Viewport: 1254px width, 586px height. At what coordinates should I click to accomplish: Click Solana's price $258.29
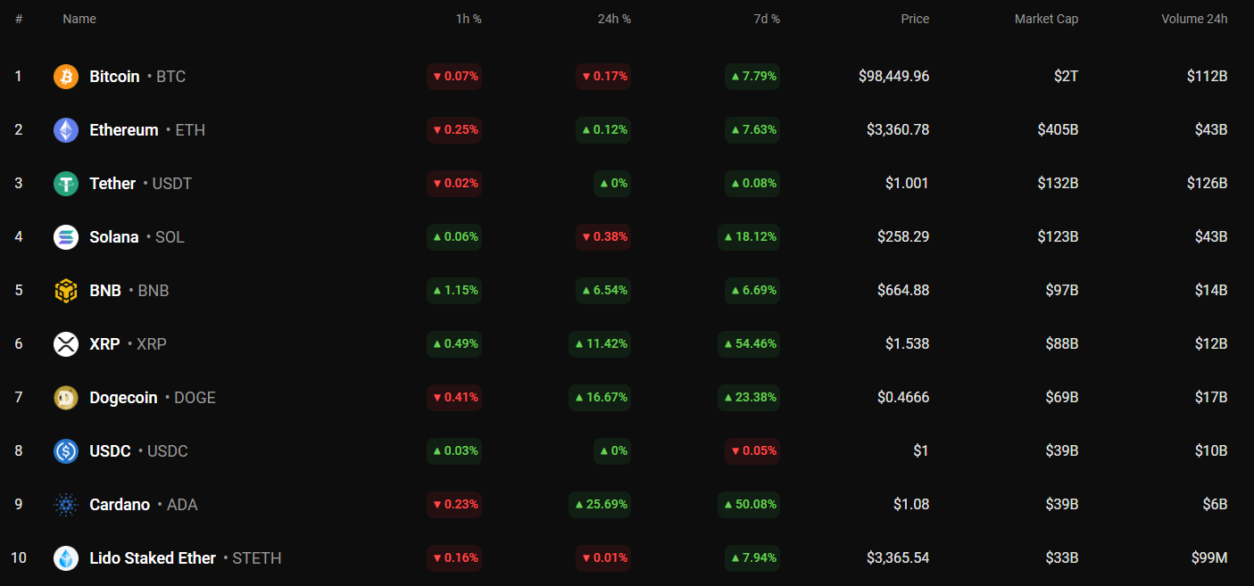click(x=903, y=237)
